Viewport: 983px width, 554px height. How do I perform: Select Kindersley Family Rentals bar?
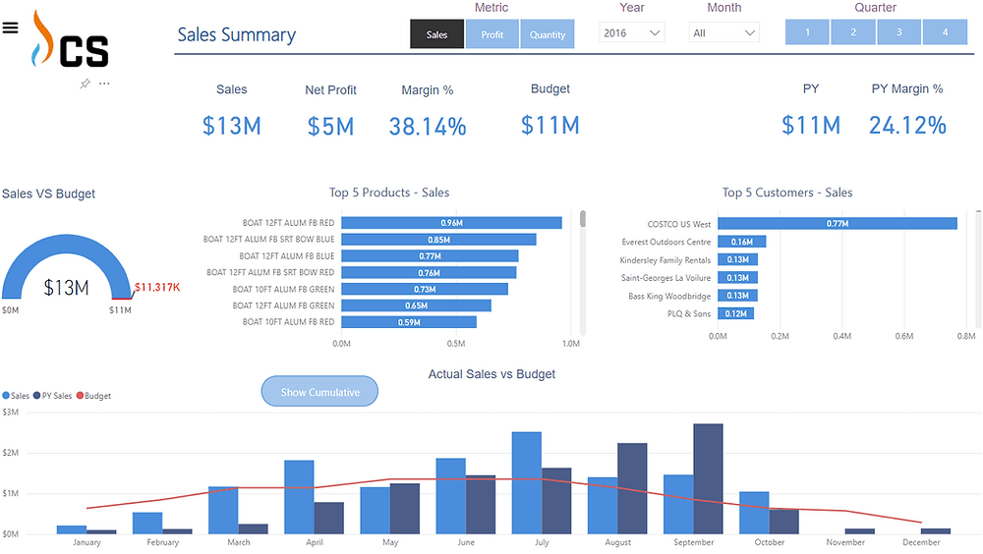(738, 259)
